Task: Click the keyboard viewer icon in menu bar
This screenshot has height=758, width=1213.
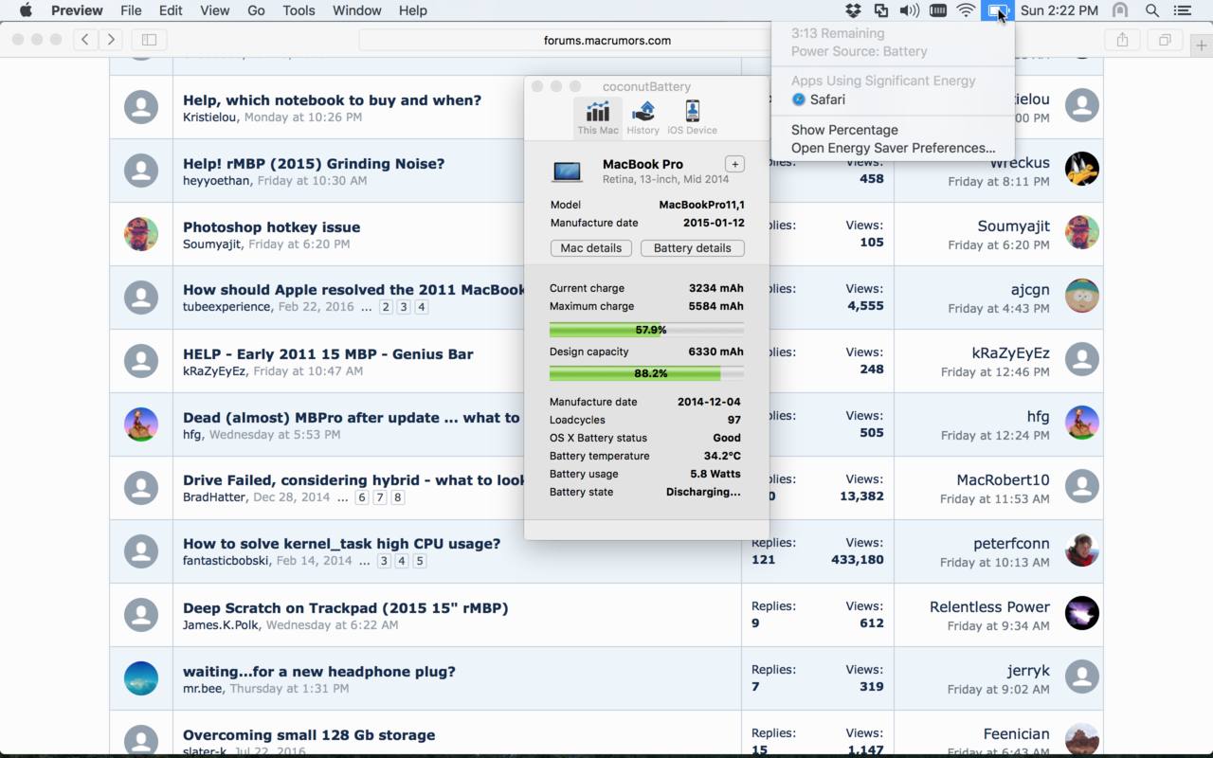Action: click(x=938, y=10)
